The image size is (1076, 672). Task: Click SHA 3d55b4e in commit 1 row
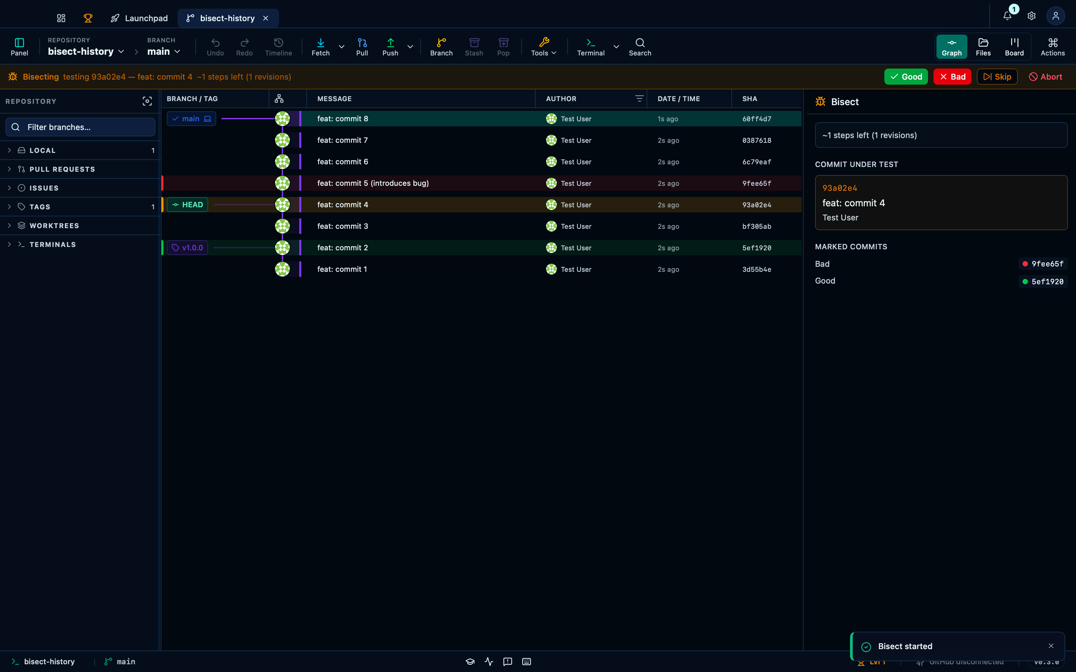pos(756,269)
